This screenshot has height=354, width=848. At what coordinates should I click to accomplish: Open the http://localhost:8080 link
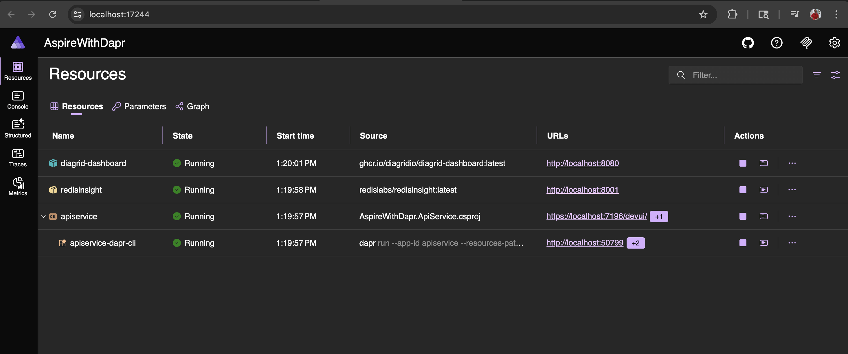pyautogui.click(x=582, y=163)
